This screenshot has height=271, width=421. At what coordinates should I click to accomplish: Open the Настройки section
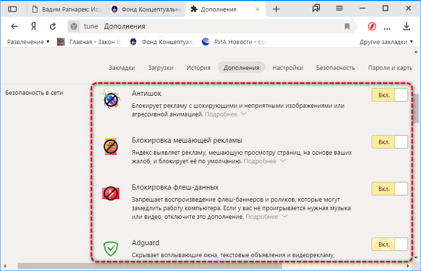point(288,68)
